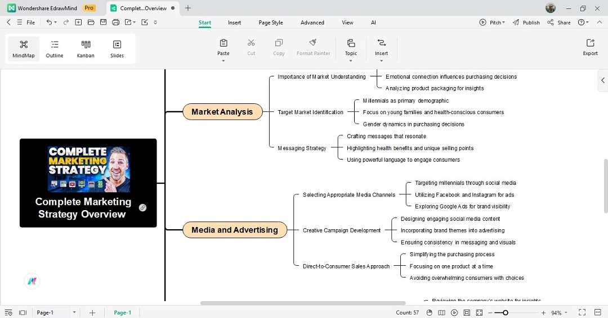The image size is (608, 318).
Task: Click the Complet...Overview document tab
Action: [143, 8]
